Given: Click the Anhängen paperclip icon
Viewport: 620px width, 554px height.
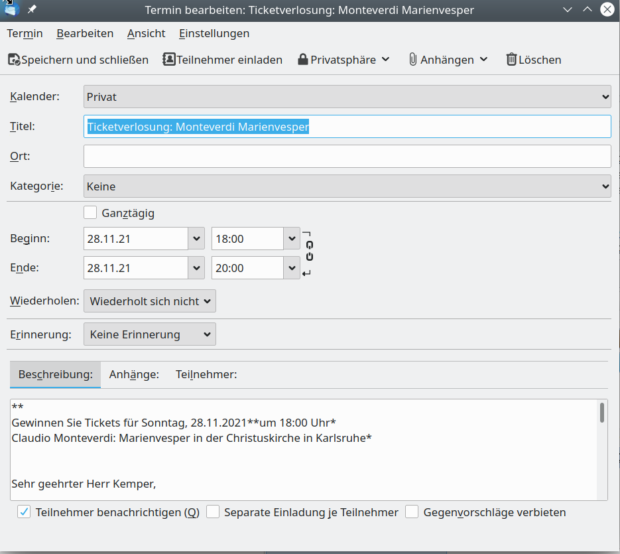Looking at the screenshot, I should point(413,60).
